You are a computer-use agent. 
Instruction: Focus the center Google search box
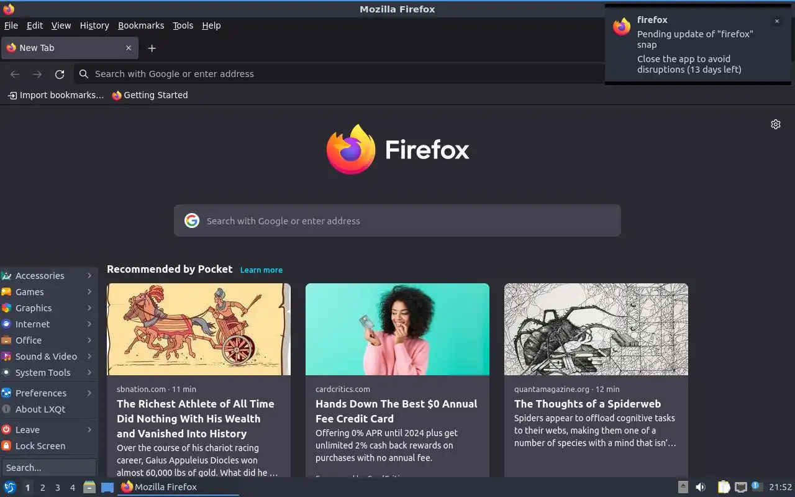click(x=397, y=221)
